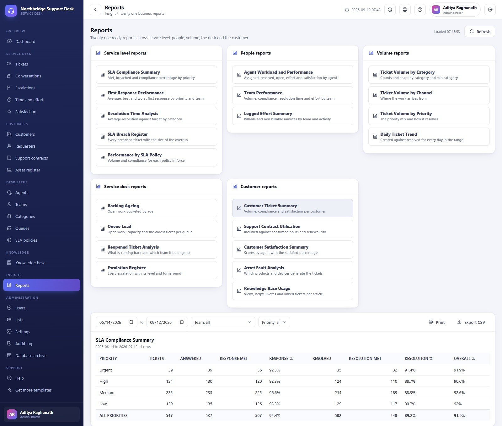This screenshot has width=502, height=426.
Task: Open Customer Satisfaction Summary report
Action: tap(292, 250)
